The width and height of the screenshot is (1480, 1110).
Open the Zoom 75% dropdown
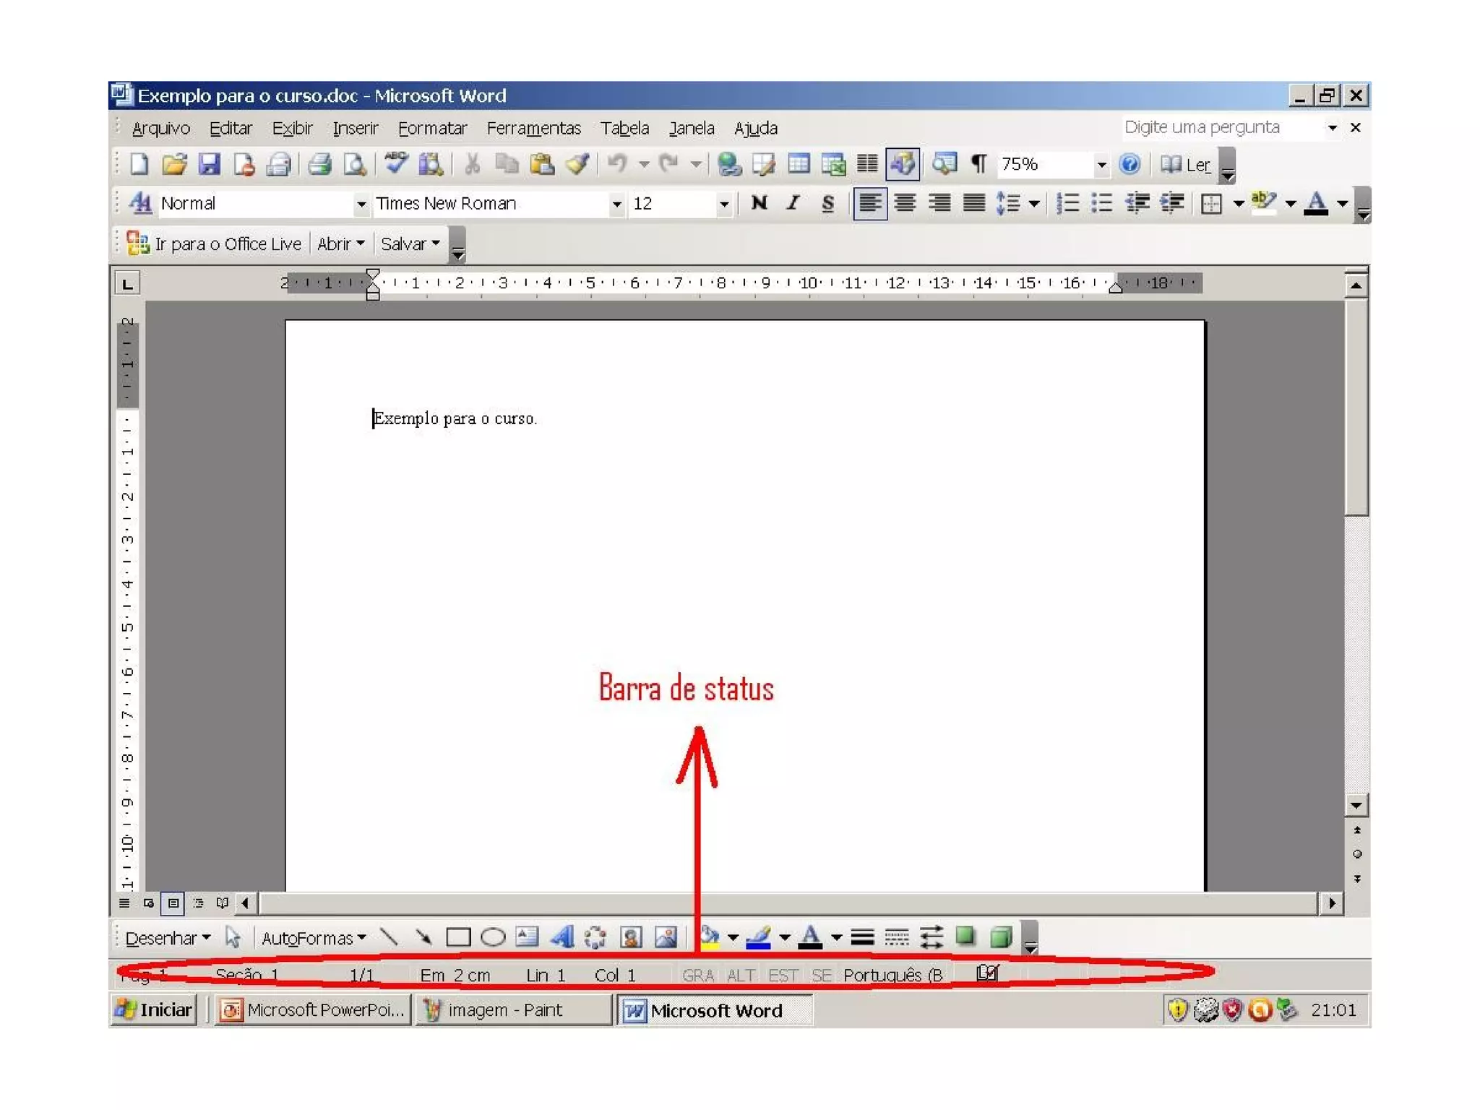[1101, 165]
